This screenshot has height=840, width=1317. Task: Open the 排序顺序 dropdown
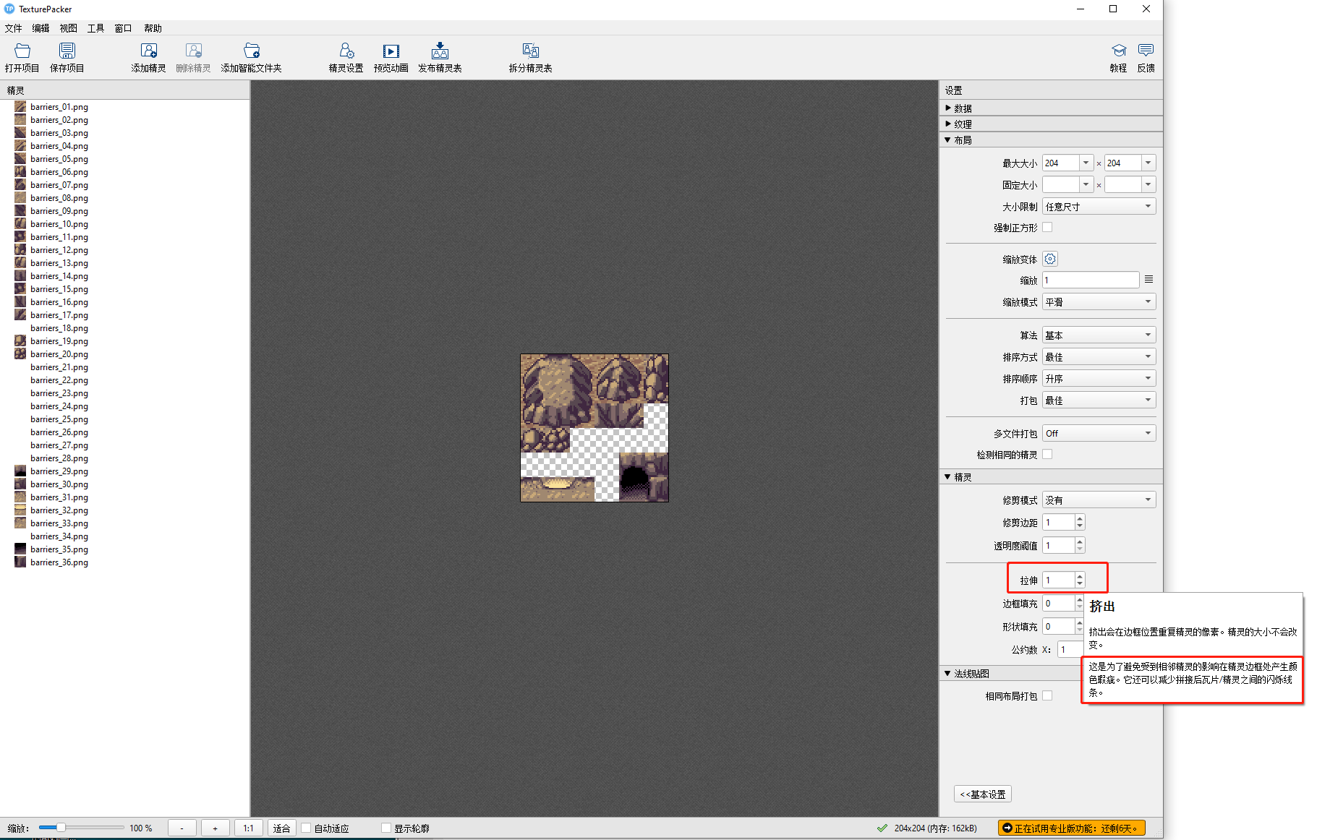[1099, 378]
